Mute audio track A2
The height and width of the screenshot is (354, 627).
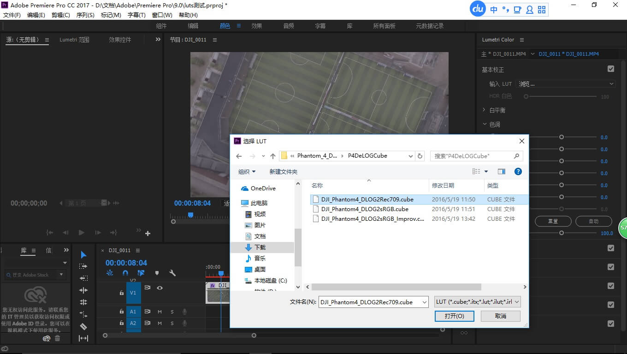(160, 324)
